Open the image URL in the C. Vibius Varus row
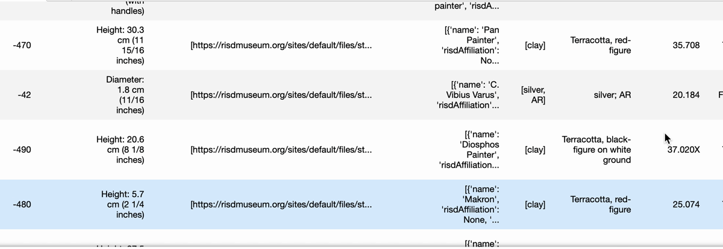This screenshot has height=249, width=723. click(x=281, y=95)
